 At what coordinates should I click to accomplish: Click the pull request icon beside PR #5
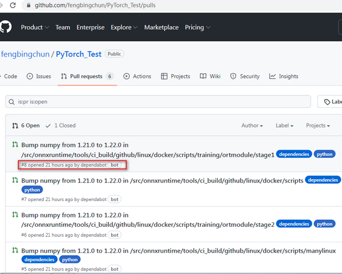pyautogui.click(x=15, y=250)
